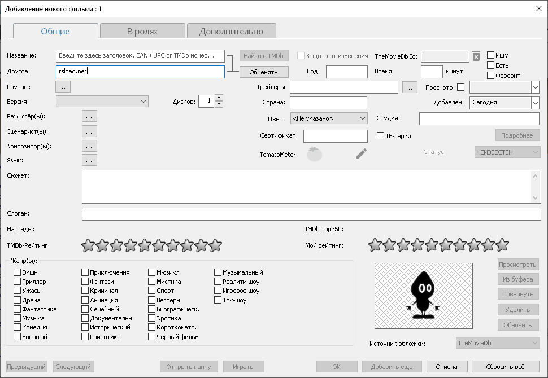Open the Трейлеры ellipsis browse button
Image resolution: width=548 pixels, height=378 pixels.
tap(410, 87)
